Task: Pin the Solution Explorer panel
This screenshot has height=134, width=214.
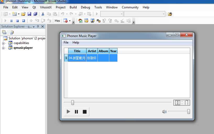Action: click(38, 26)
